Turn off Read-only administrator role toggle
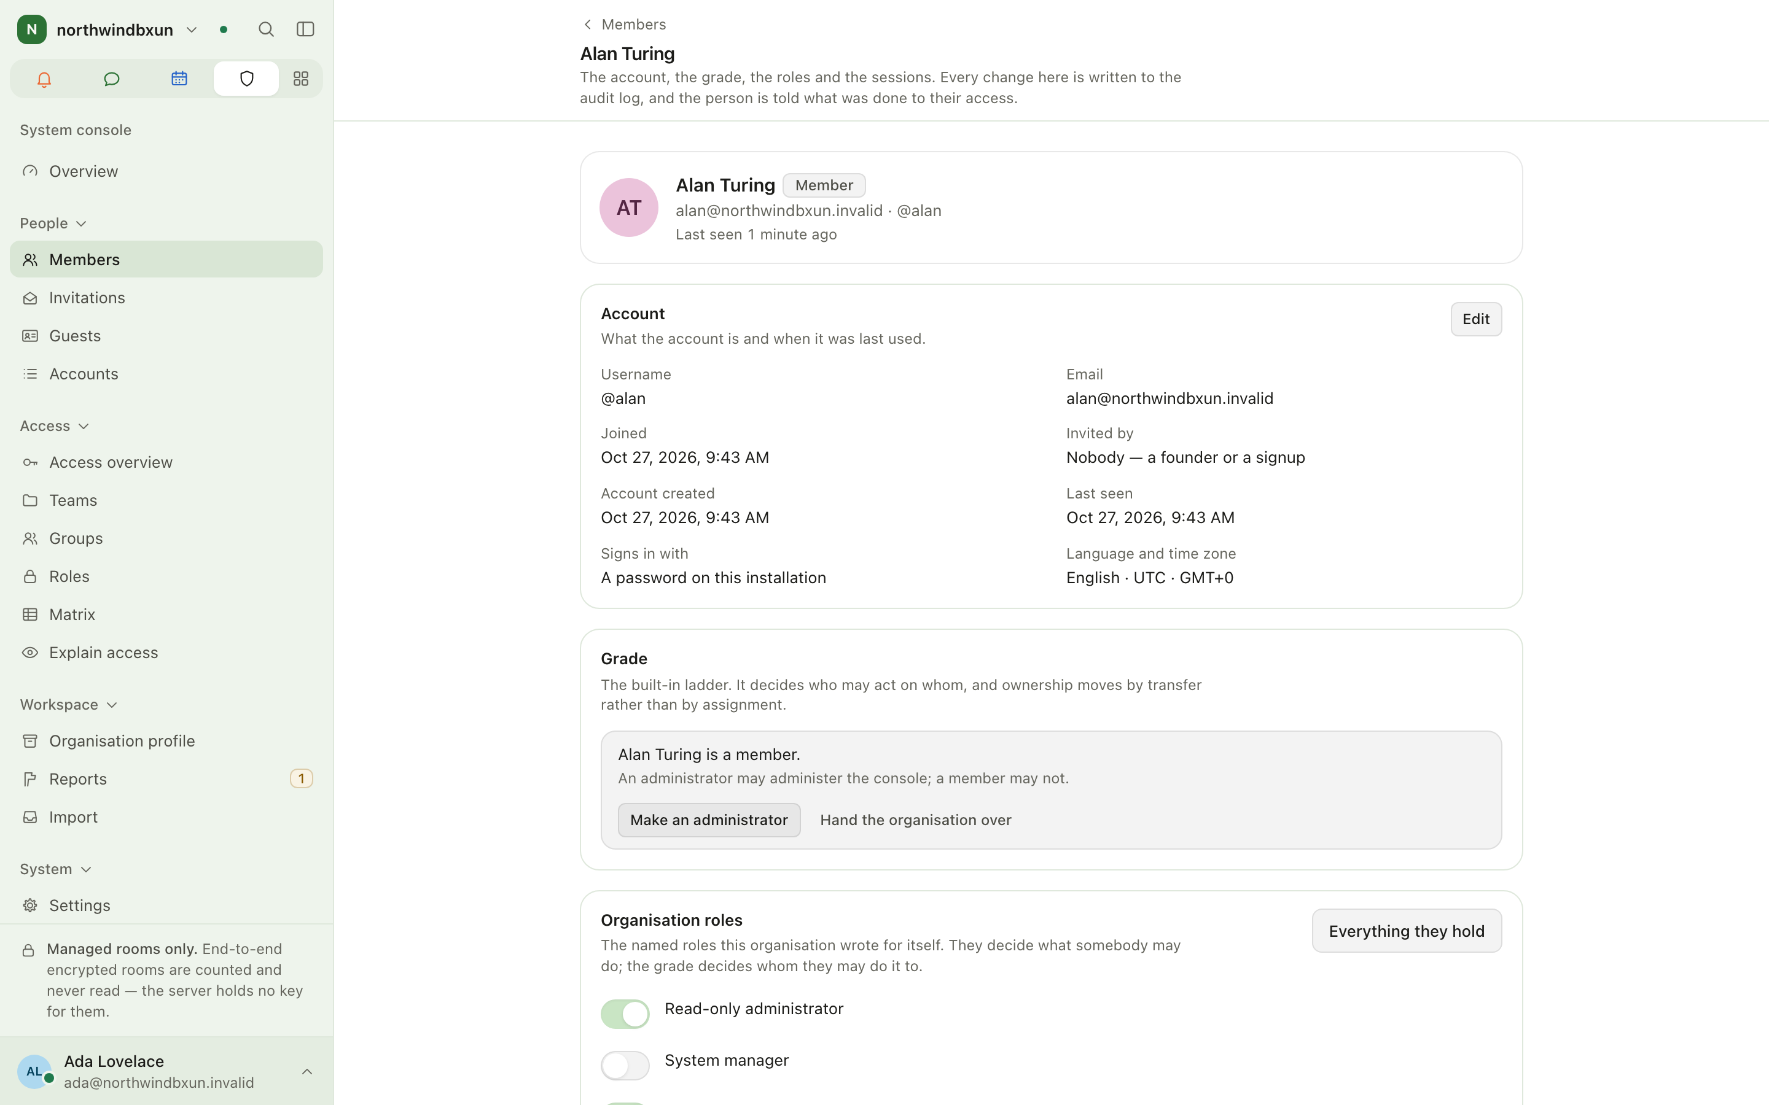Viewport: 1769px width, 1105px height. tap(625, 1014)
